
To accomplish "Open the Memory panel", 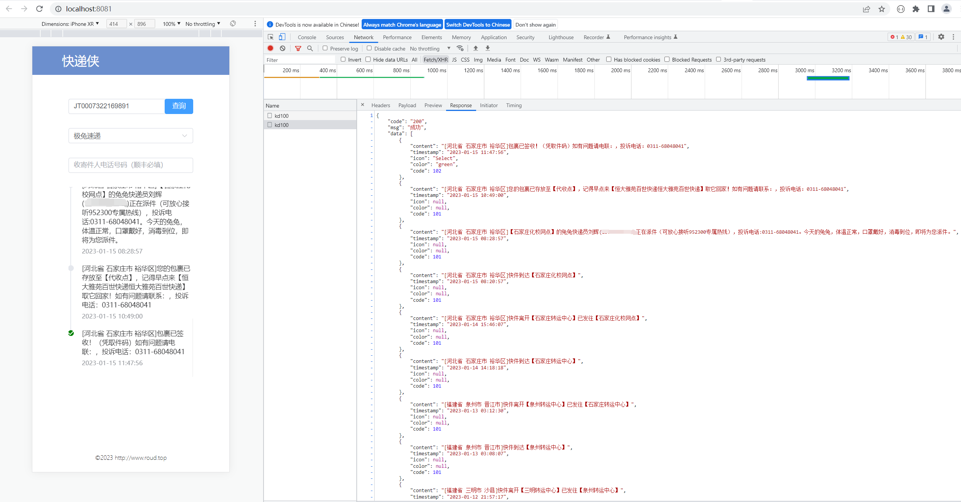I will (461, 37).
